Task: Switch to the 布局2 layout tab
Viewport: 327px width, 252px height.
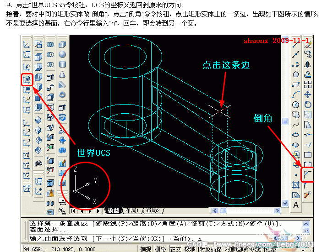Action: [x=153, y=210]
